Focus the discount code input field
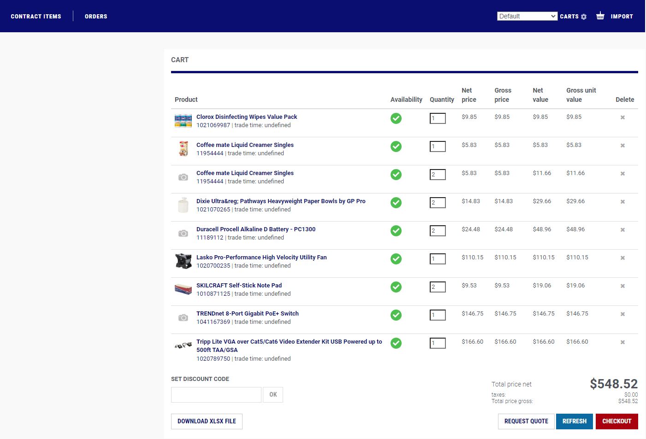Image resolution: width=646 pixels, height=439 pixels. tap(216, 395)
